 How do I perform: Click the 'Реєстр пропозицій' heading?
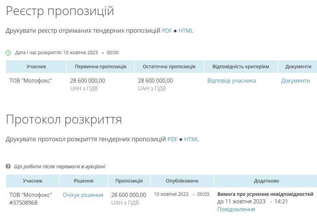pyautogui.click(x=60, y=11)
